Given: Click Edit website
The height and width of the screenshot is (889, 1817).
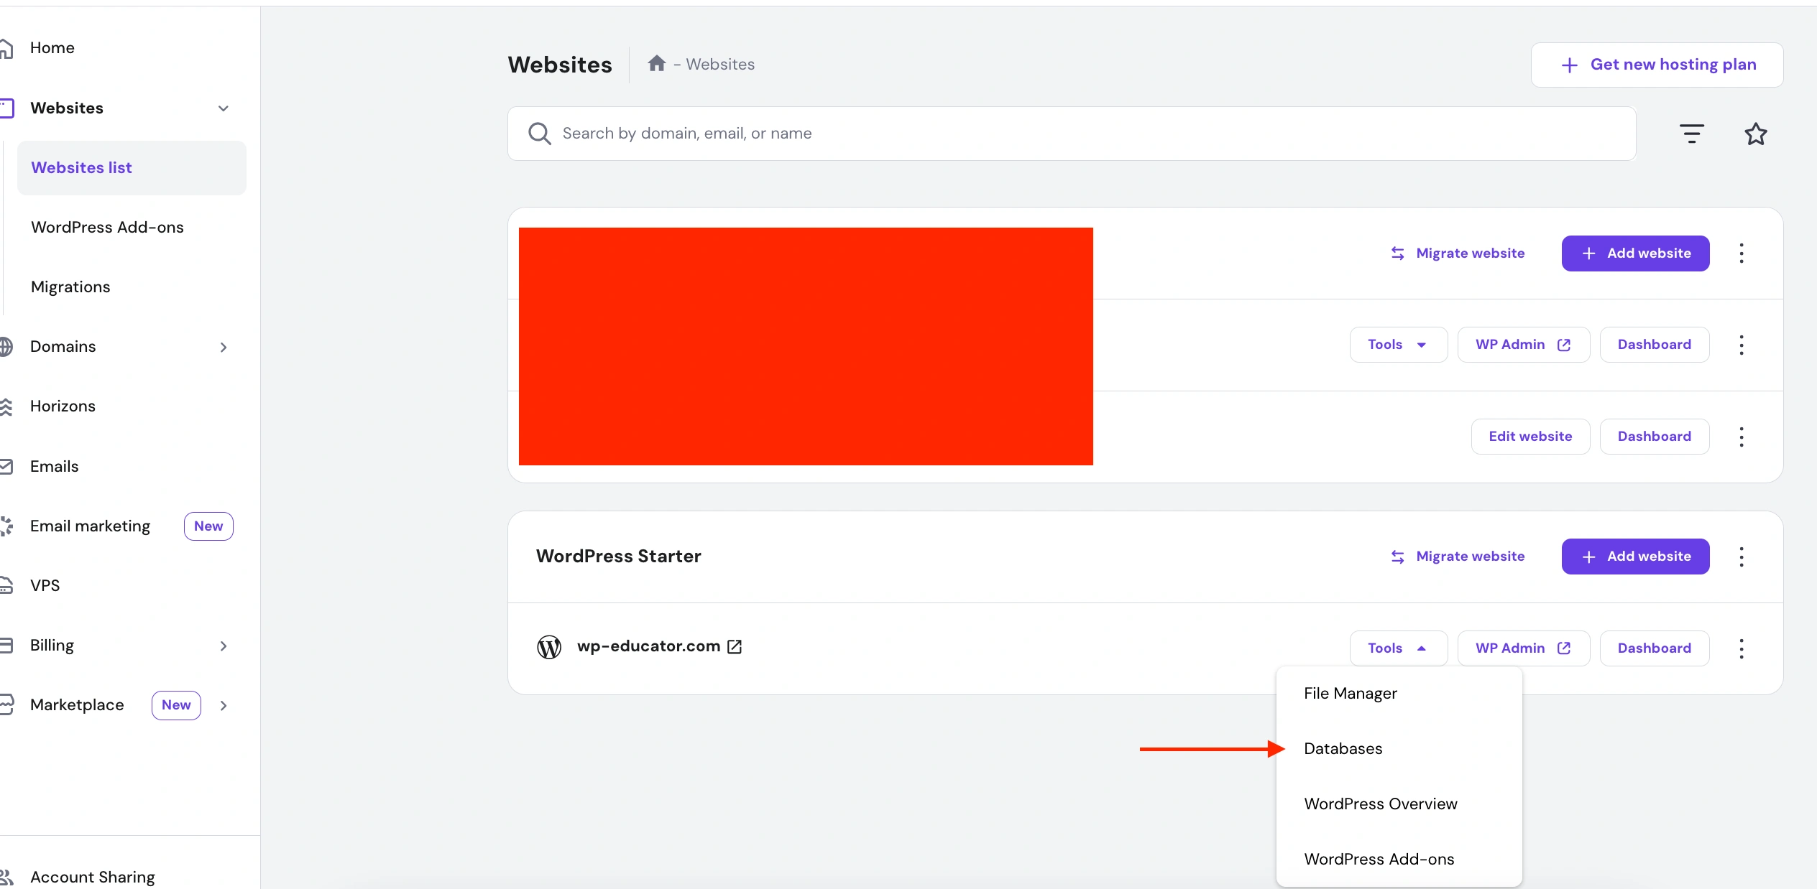Looking at the screenshot, I should point(1530,437).
